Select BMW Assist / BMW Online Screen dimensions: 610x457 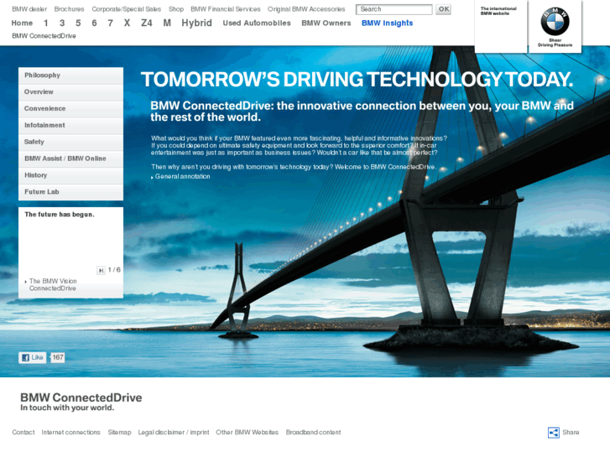[x=70, y=158]
